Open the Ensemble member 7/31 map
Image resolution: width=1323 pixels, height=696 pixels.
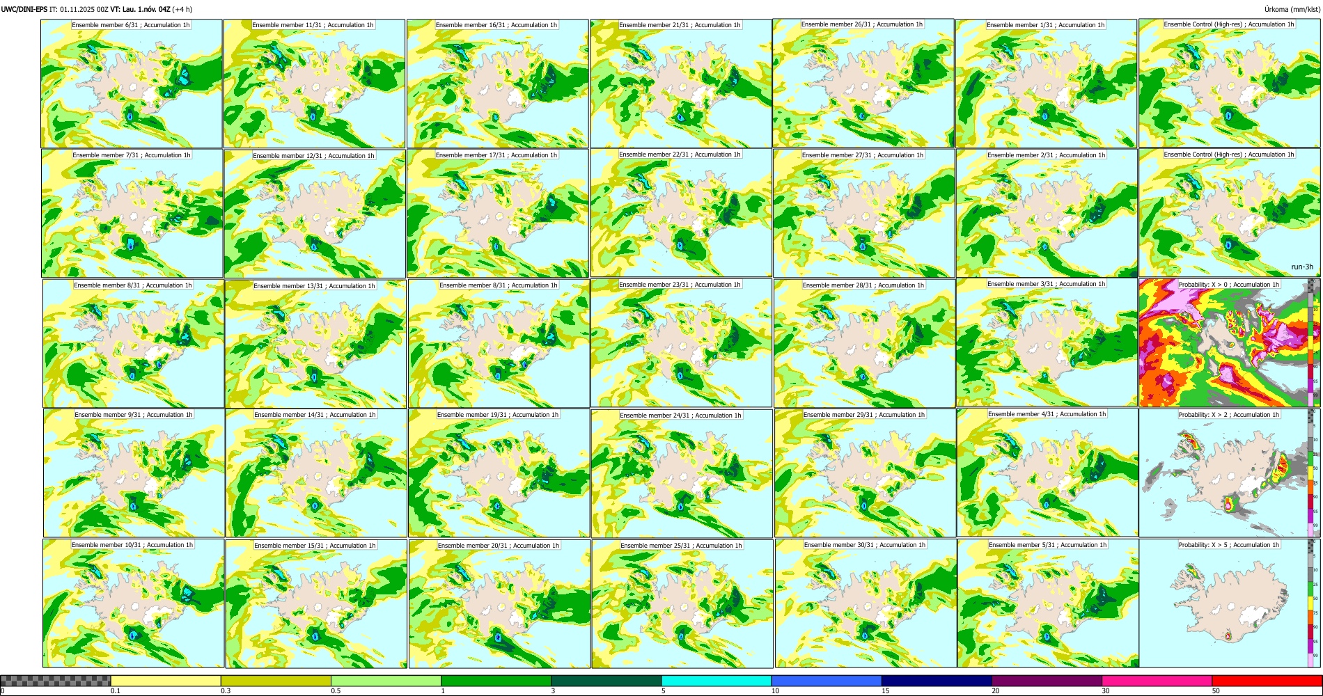tap(132, 213)
